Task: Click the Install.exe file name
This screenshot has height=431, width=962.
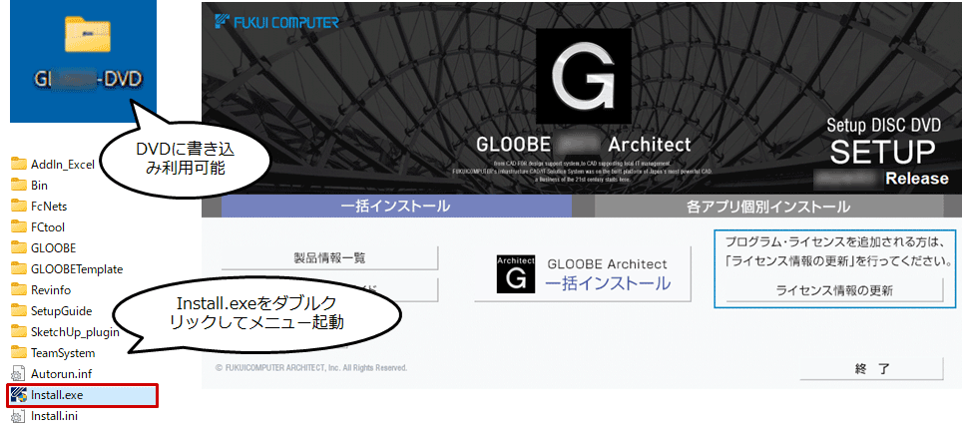Action: [x=57, y=395]
